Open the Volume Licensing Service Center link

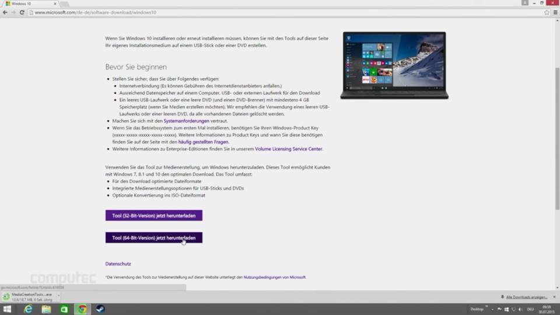tap(289, 149)
